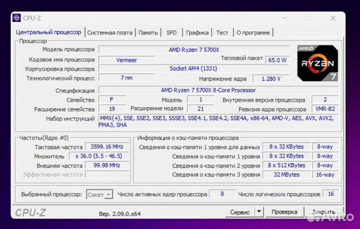Screen dimensions: 360x229
Task: Click the CPU-Z logo at bottom left
Action: (30, 213)
